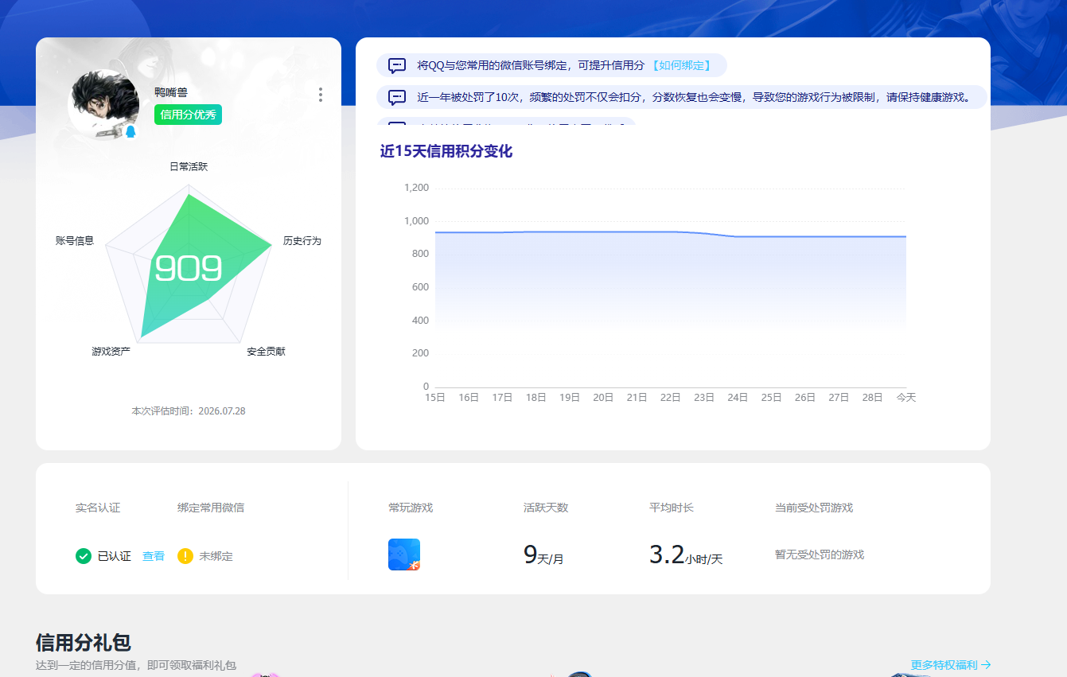Click the credit score 909

point(188,269)
